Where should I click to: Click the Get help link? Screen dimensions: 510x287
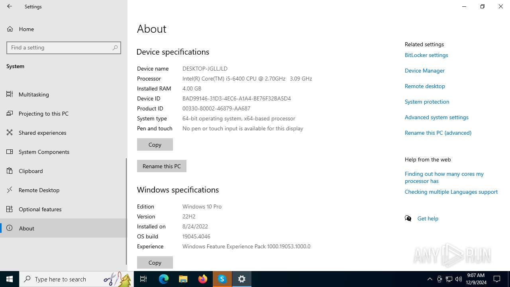click(x=428, y=218)
